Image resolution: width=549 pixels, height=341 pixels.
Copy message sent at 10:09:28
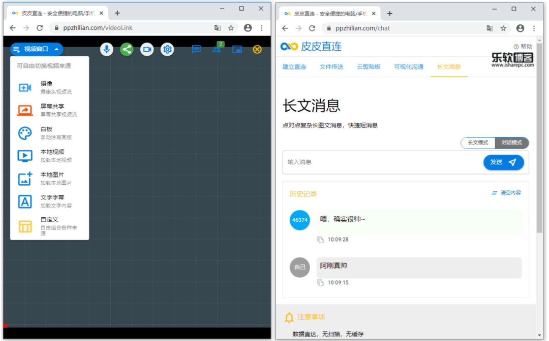[320, 240]
